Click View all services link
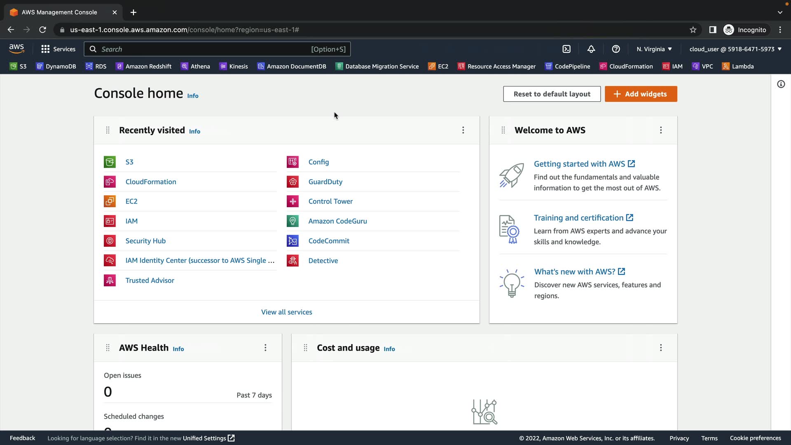 coord(287,312)
